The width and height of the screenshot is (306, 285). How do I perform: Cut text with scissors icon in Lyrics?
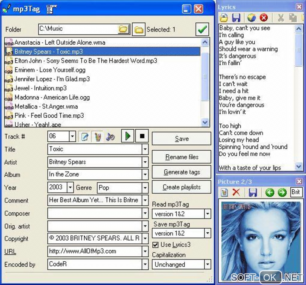click(280, 18)
